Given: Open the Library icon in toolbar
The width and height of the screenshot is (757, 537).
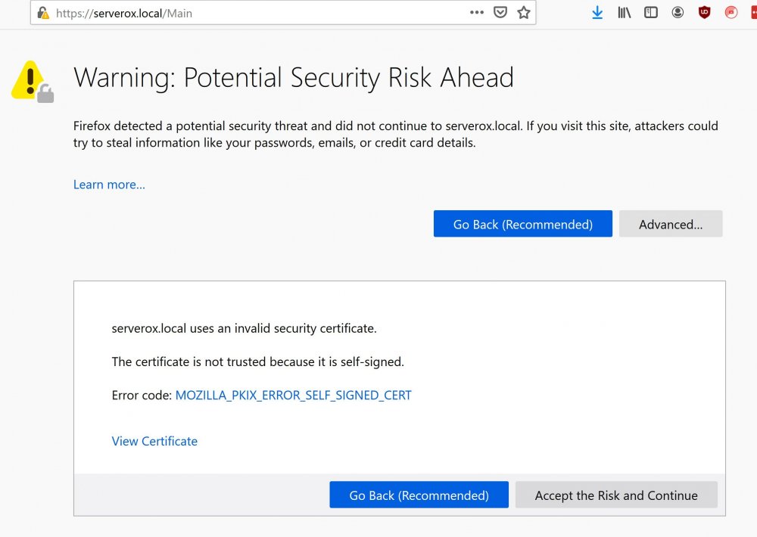Looking at the screenshot, I should [x=625, y=13].
